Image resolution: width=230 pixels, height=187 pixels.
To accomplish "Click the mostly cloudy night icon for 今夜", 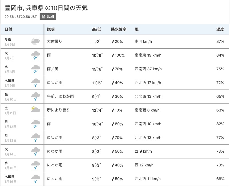I will click(35, 41).
